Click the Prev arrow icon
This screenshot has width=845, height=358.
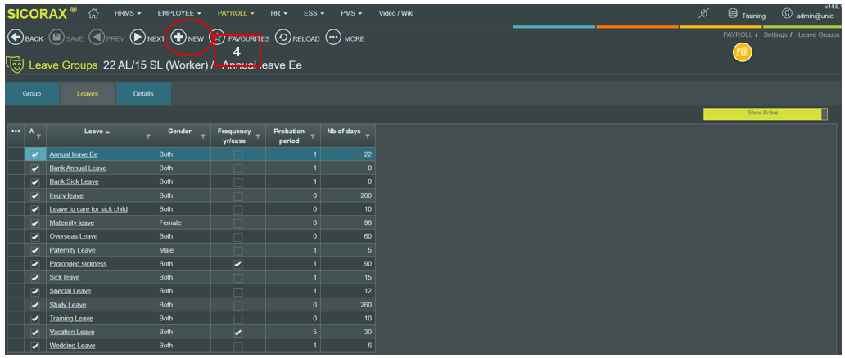97,38
